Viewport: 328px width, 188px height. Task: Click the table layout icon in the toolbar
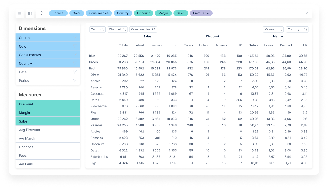pyautogui.click(x=30, y=13)
